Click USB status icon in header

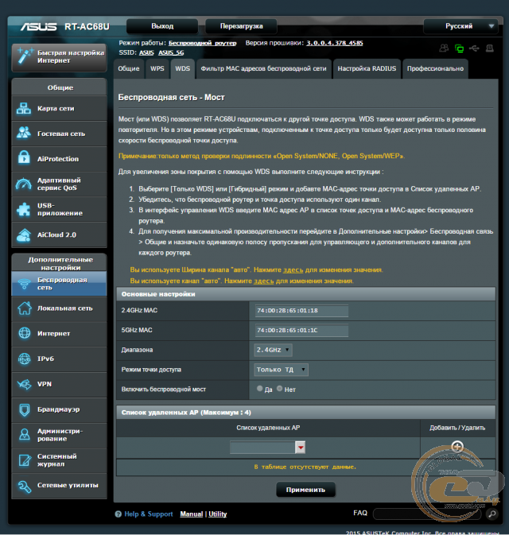pos(474,48)
